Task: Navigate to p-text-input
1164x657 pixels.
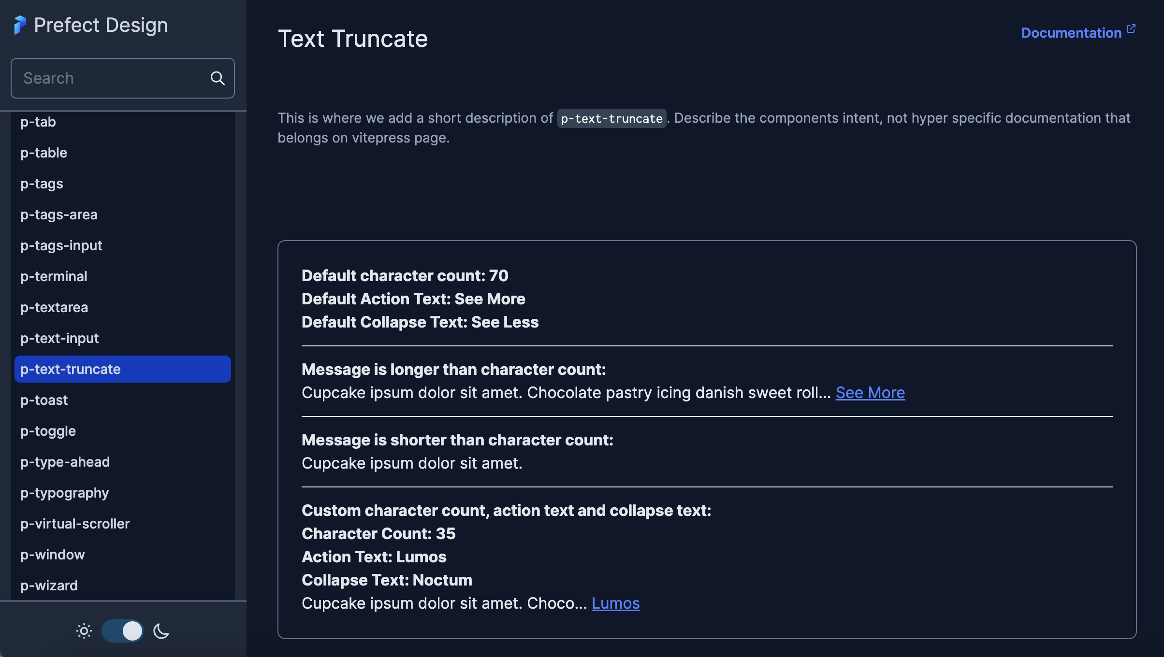Action: click(x=123, y=338)
